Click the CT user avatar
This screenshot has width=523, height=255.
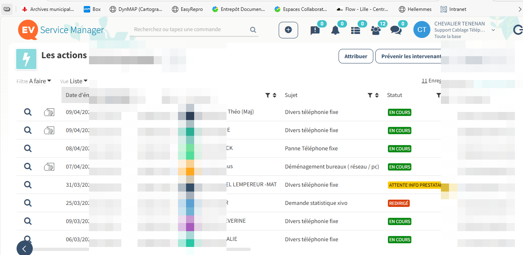click(x=422, y=30)
